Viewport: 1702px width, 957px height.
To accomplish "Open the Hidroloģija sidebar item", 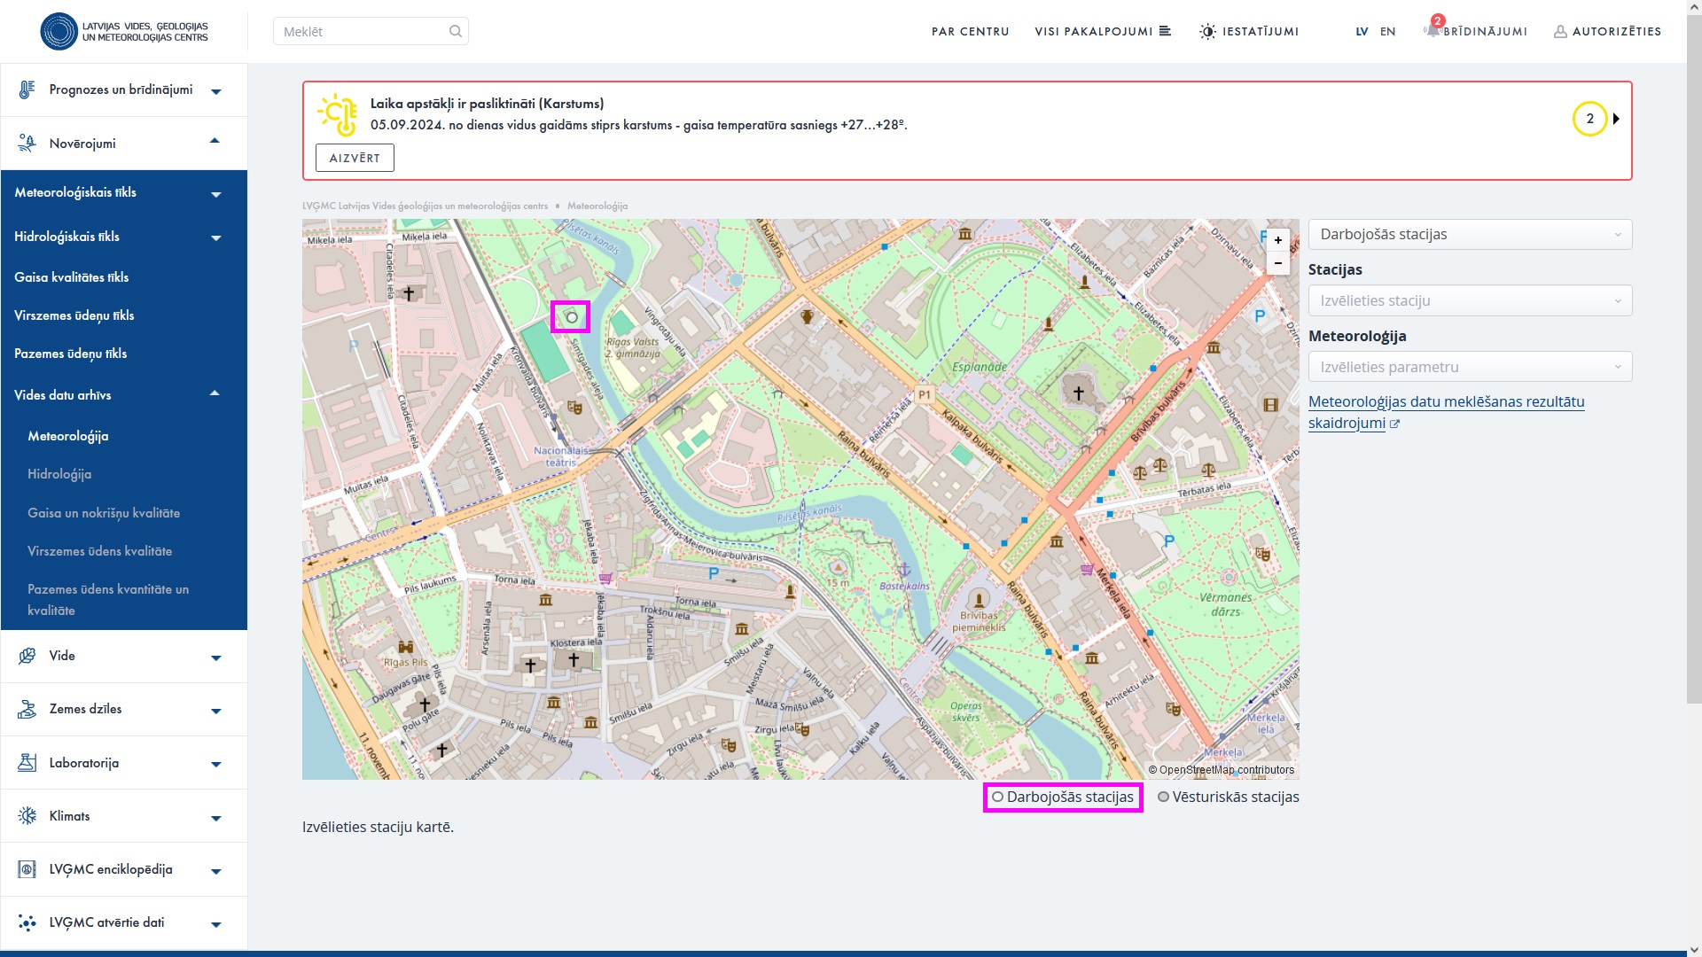I will 59,474.
